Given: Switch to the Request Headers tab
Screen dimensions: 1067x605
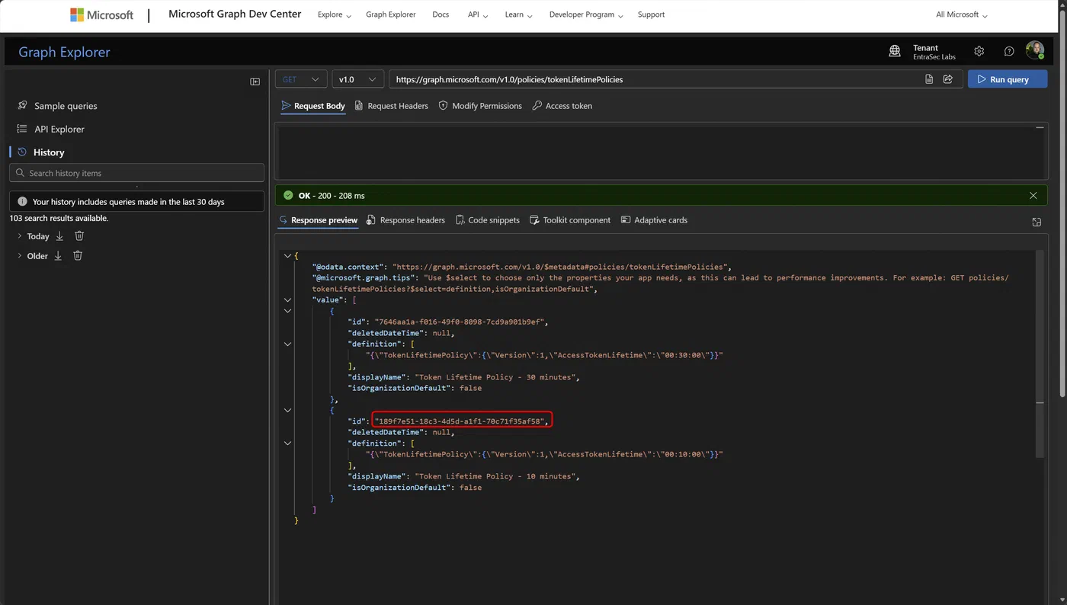Looking at the screenshot, I should point(392,106).
